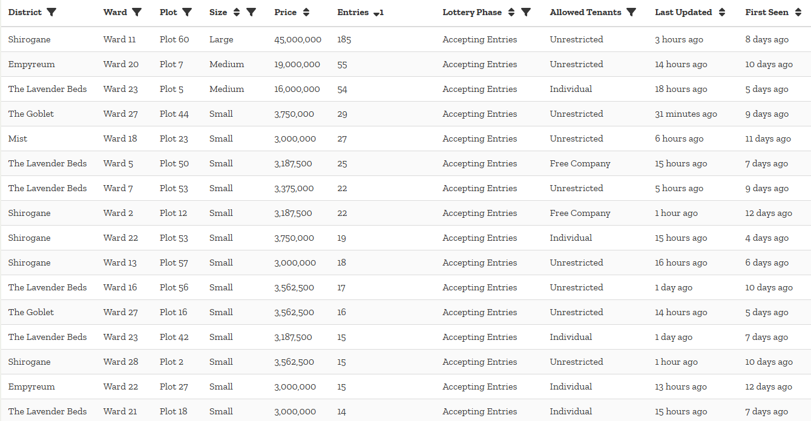This screenshot has height=421, width=811.
Task: Select the First Seen header label
Action: pos(767,12)
